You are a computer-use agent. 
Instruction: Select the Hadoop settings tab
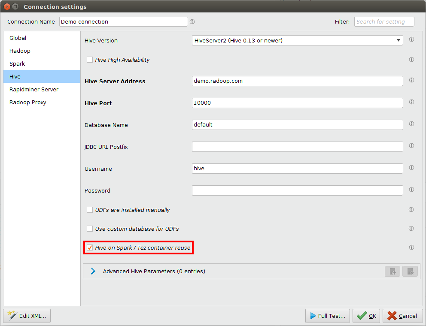20,51
